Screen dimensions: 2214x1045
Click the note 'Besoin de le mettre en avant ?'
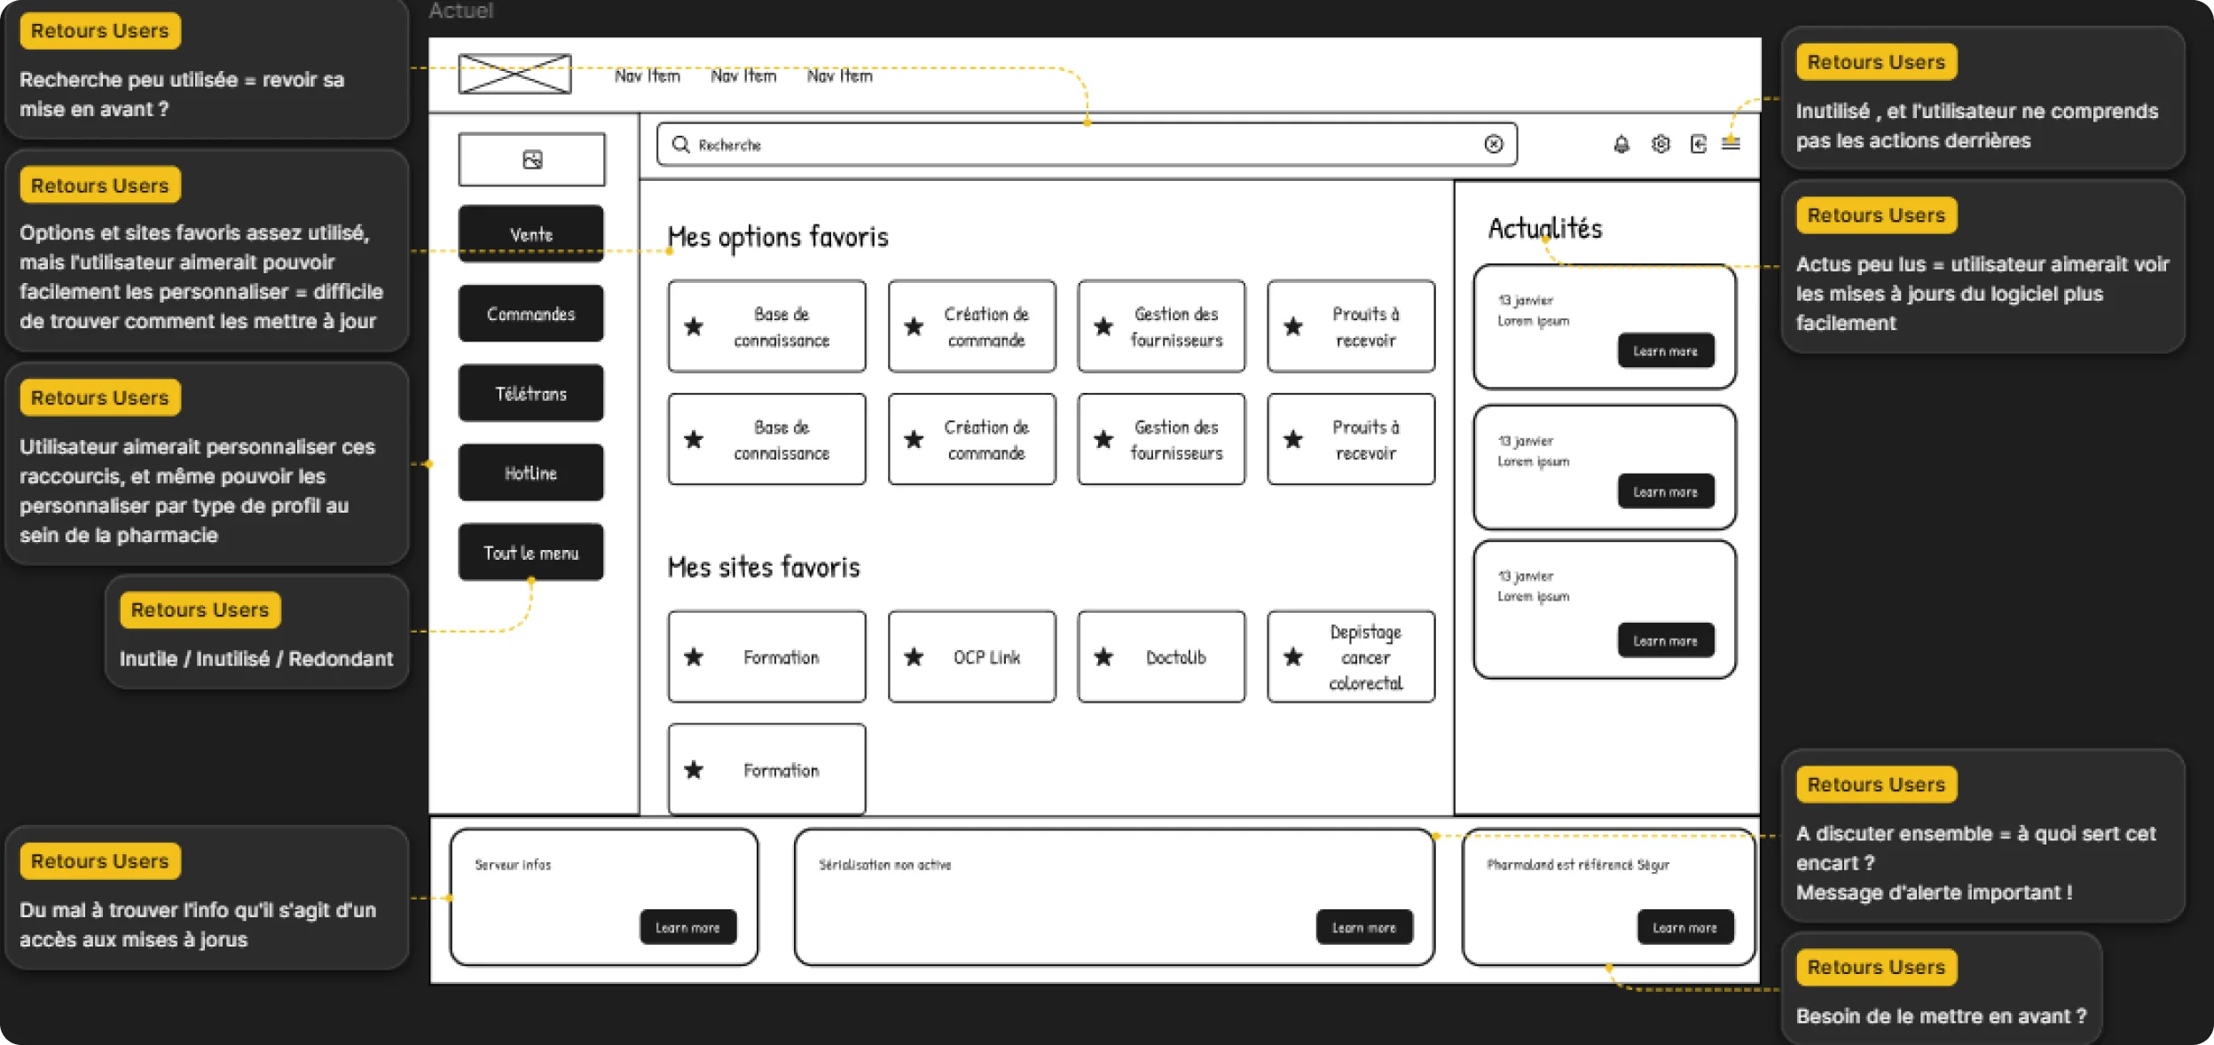click(1942, 987)
